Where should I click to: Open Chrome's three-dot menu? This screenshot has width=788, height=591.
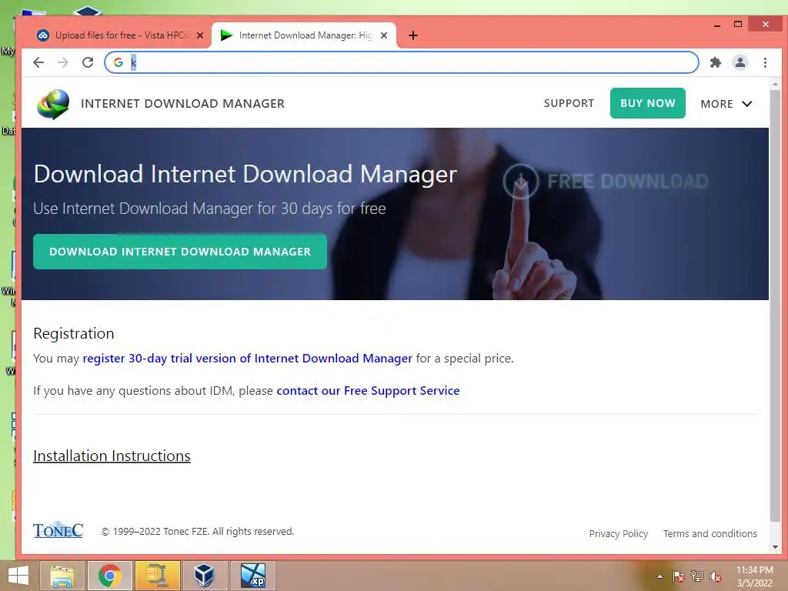[765, 62]
